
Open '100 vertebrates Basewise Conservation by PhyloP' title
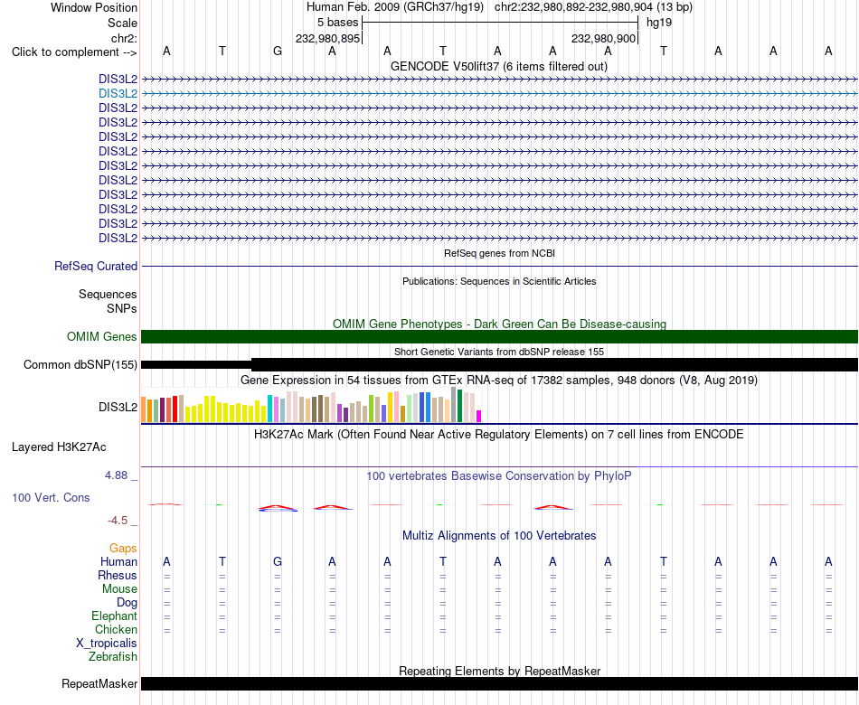[498, 476]
